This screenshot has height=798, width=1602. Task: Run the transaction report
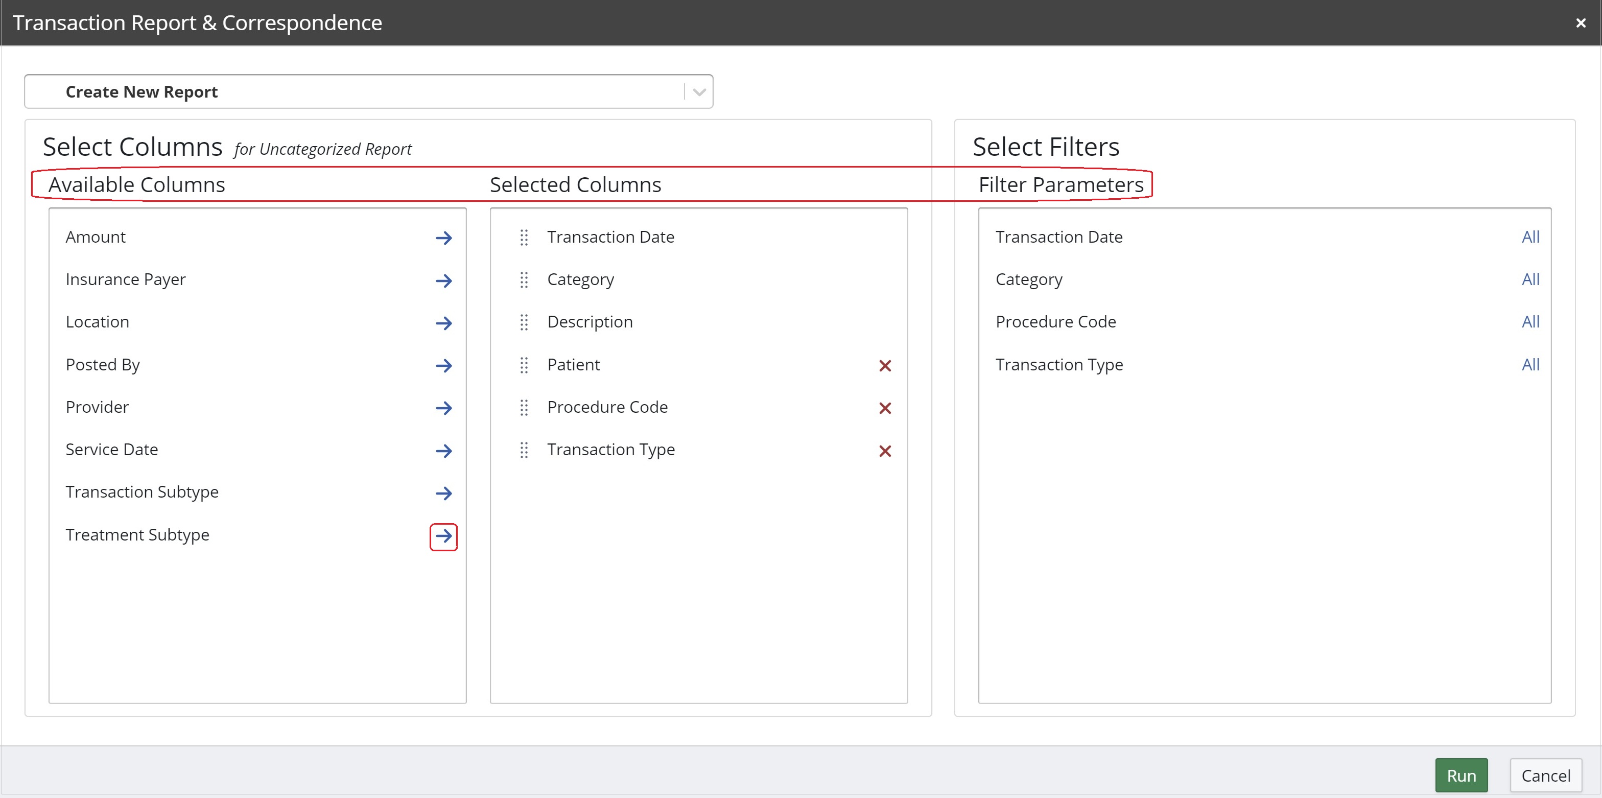[x=1462, y=775]
